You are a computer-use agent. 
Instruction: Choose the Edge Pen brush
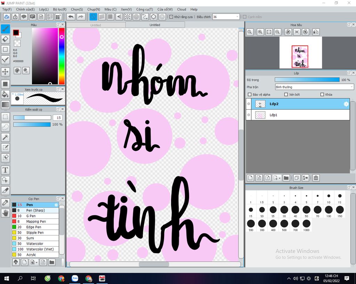[35, 227]
